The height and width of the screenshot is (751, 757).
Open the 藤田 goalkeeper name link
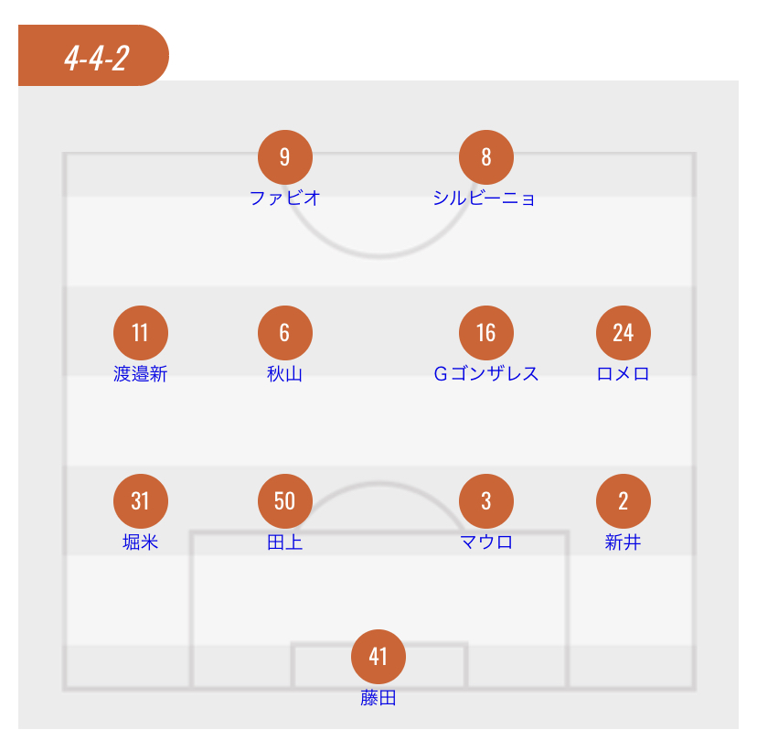378,699
